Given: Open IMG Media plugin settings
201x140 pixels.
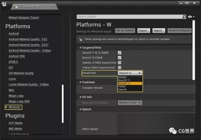Looking at the screenshot, I should 15,129.
